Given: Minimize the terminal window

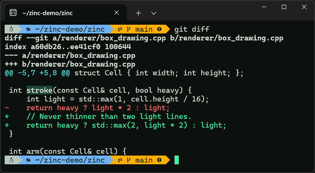Looking at the screenshot, I should (x=264, y=7).
